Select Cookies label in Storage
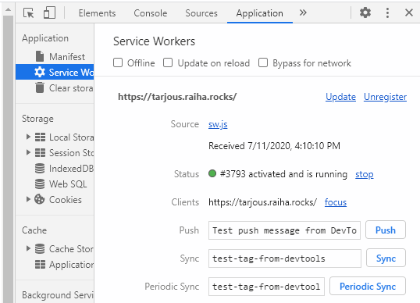420x303 pixels. click(66, 200)
